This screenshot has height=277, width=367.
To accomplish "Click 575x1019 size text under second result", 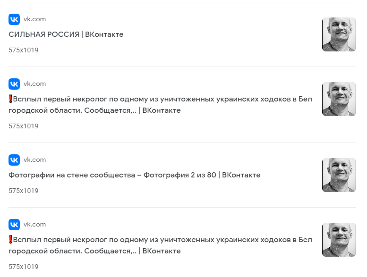I will coord(24,126).
